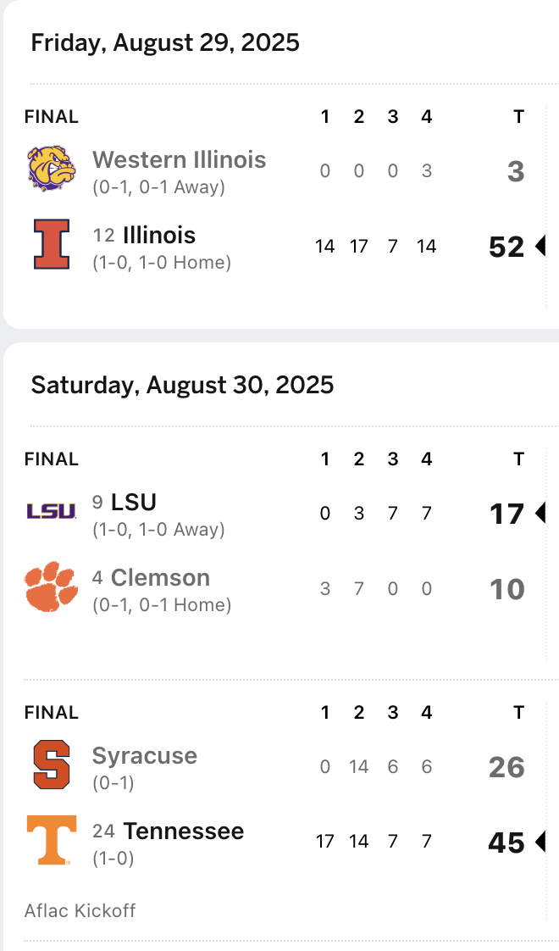Viewport: 559px width, 951px height.
Task: Click the Syracuse S logo
Action: coord(51,765)
